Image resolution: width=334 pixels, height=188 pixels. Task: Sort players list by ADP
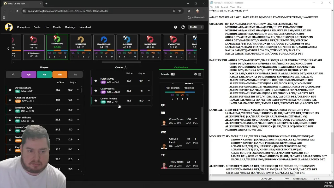tap(61, 83)
